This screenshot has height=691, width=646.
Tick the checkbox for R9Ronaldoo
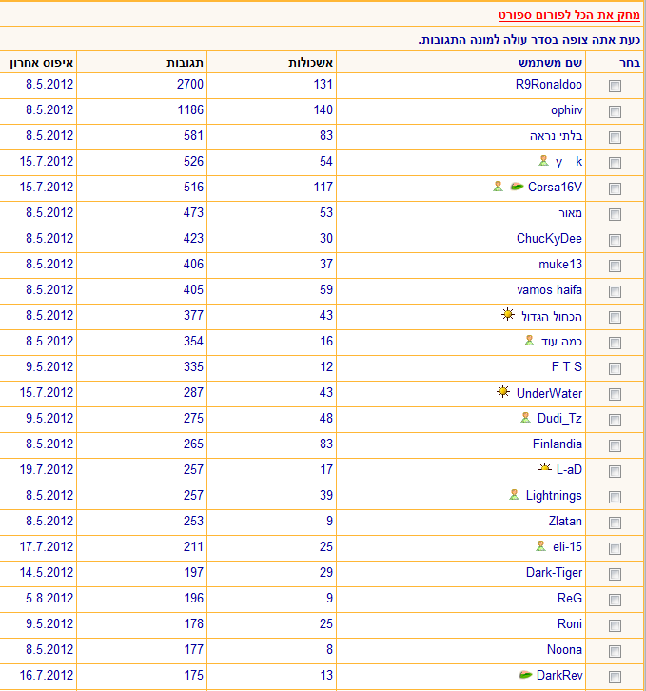tap(615, 86)
